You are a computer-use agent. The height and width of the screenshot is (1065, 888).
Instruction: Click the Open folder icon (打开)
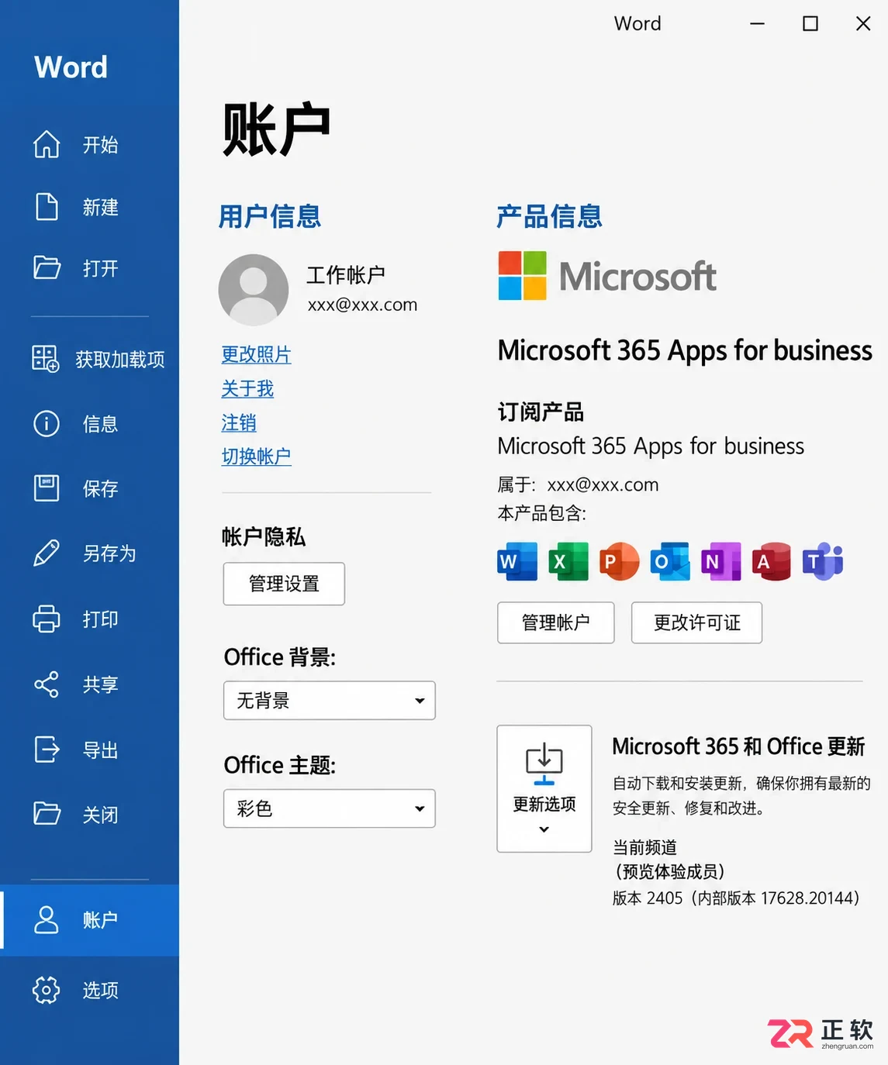coord(47,267)
